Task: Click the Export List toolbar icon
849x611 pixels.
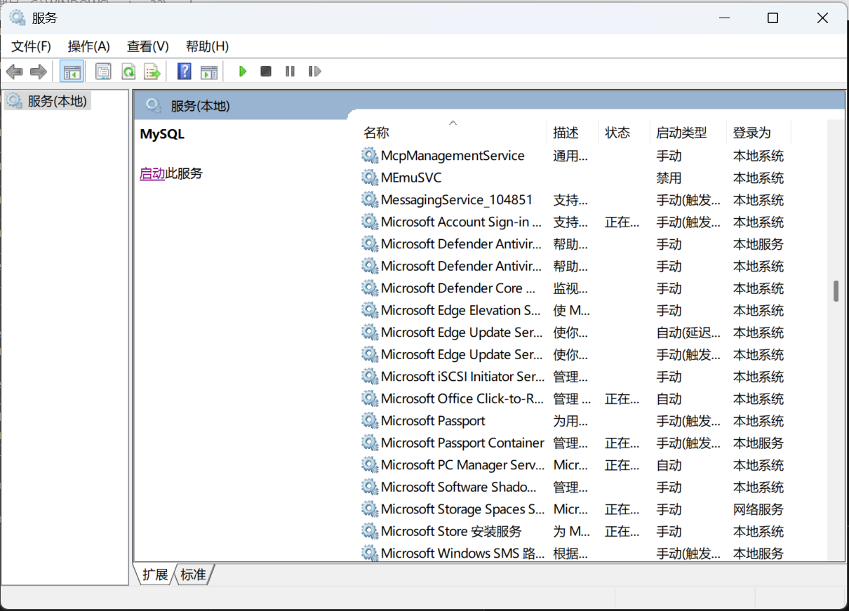Action: coord(152,71)
